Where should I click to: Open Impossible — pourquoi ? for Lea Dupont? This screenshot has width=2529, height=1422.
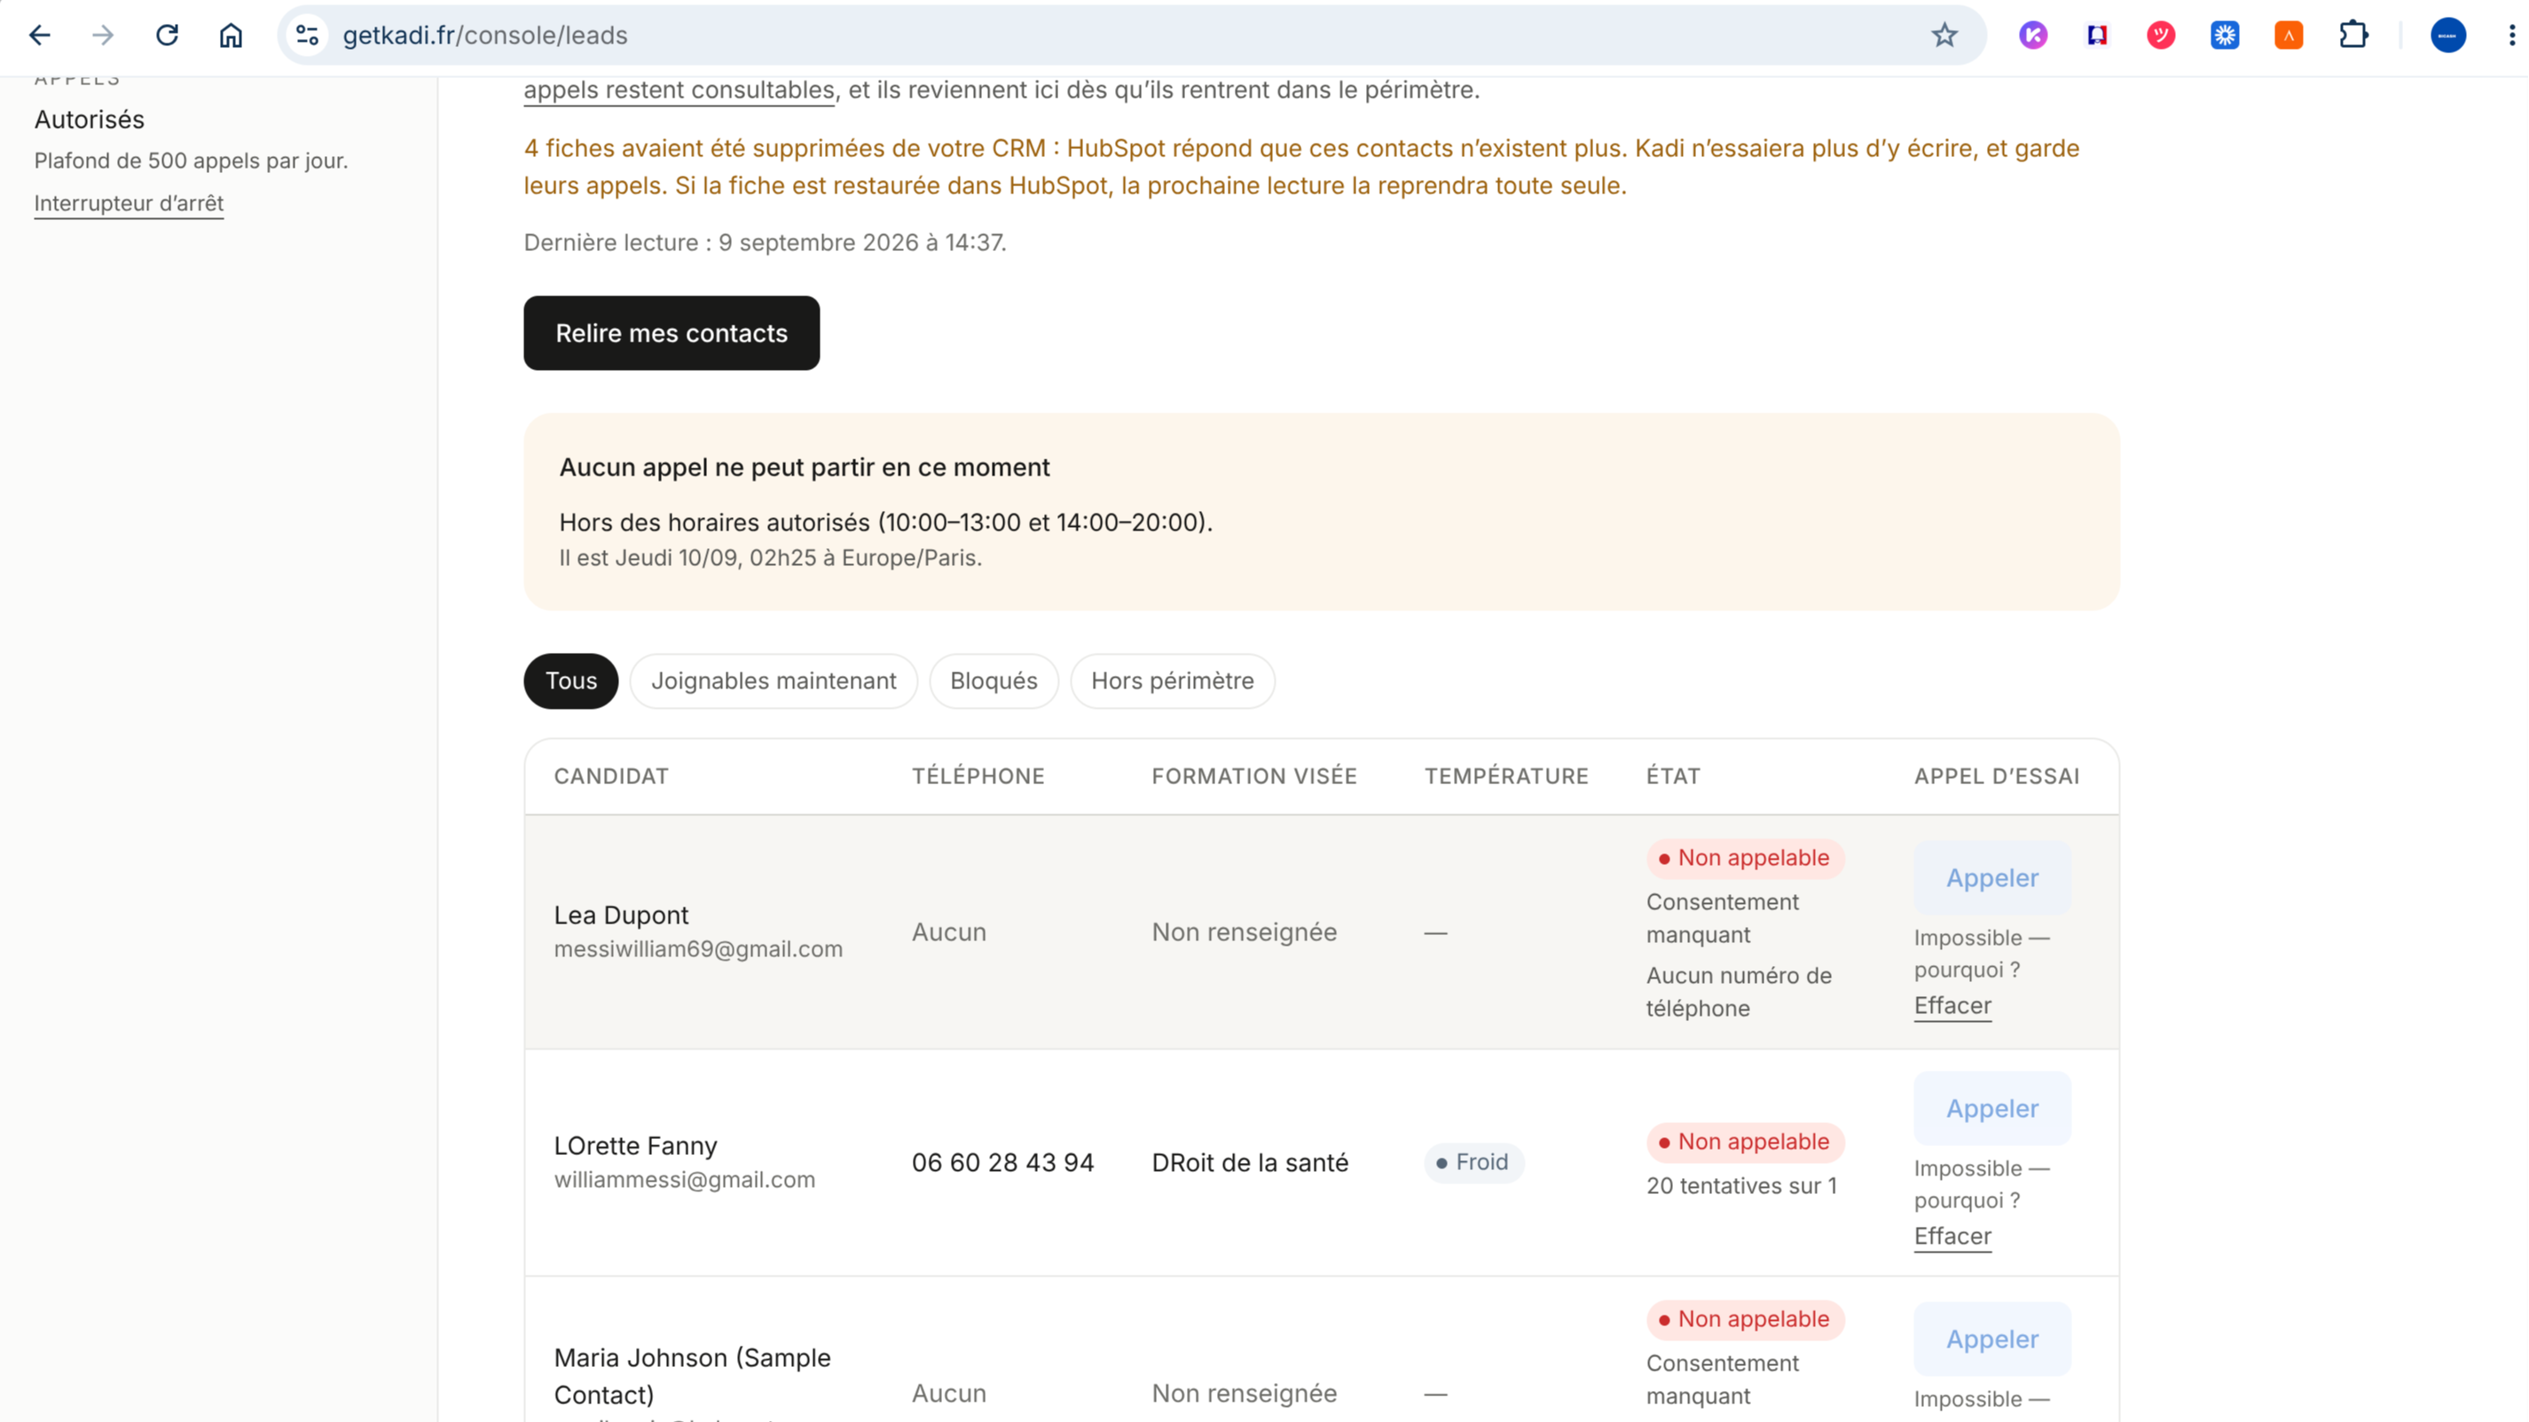[x=1981, y=954]
